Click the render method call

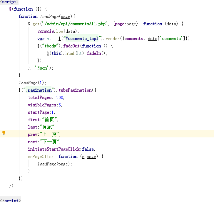point(112,39)
